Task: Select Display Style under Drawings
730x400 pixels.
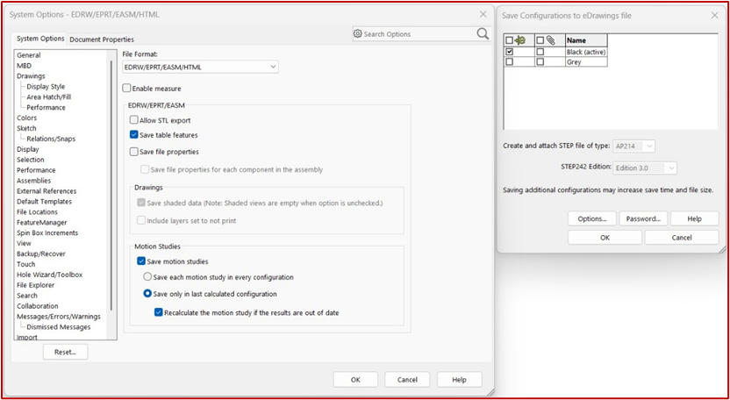Action: pos(46,87)
